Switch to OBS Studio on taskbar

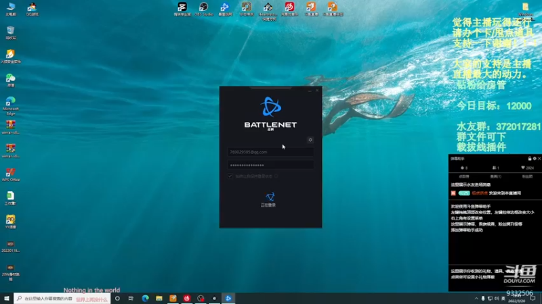(201, 299)
